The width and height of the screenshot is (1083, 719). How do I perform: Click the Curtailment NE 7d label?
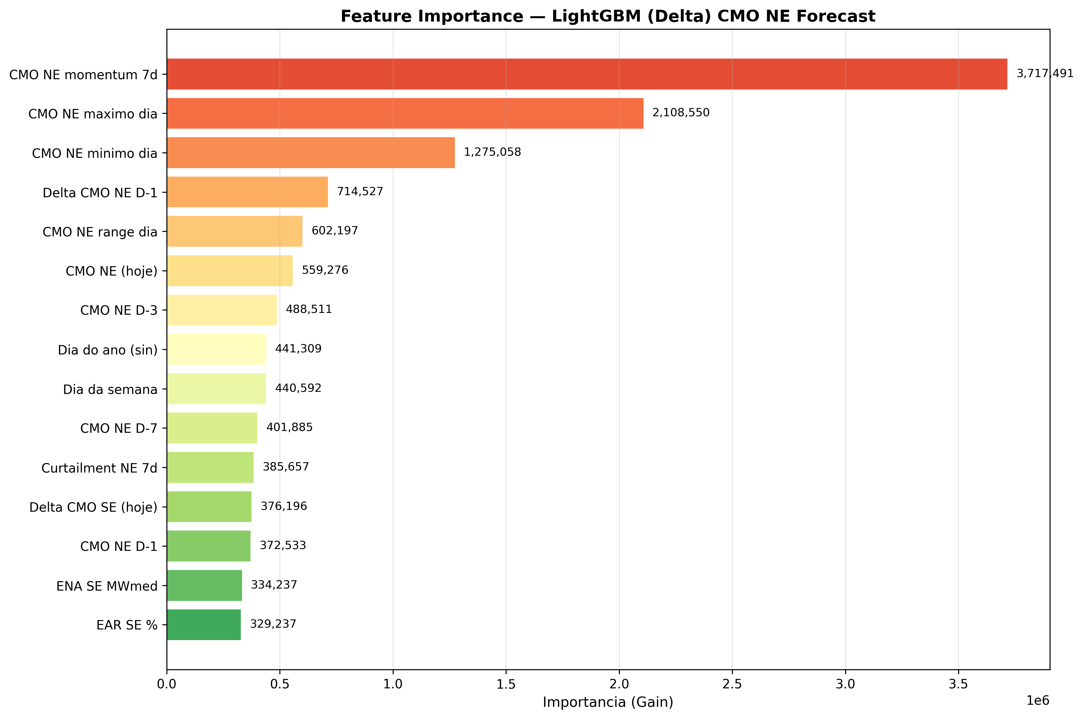coord(99,468)
